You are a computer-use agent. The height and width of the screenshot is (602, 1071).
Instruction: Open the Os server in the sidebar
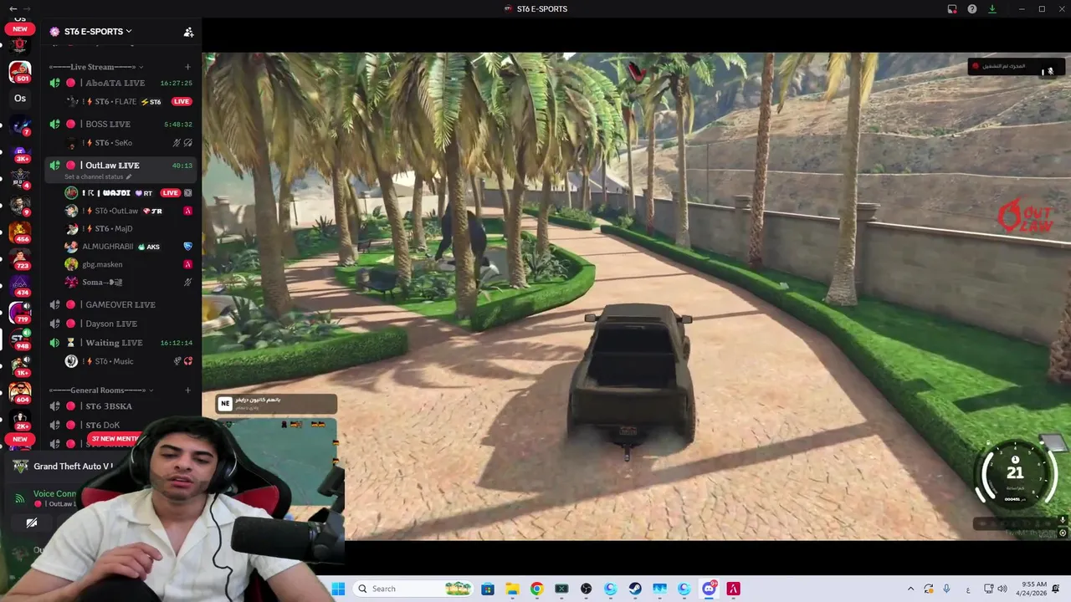click(20, 99)
